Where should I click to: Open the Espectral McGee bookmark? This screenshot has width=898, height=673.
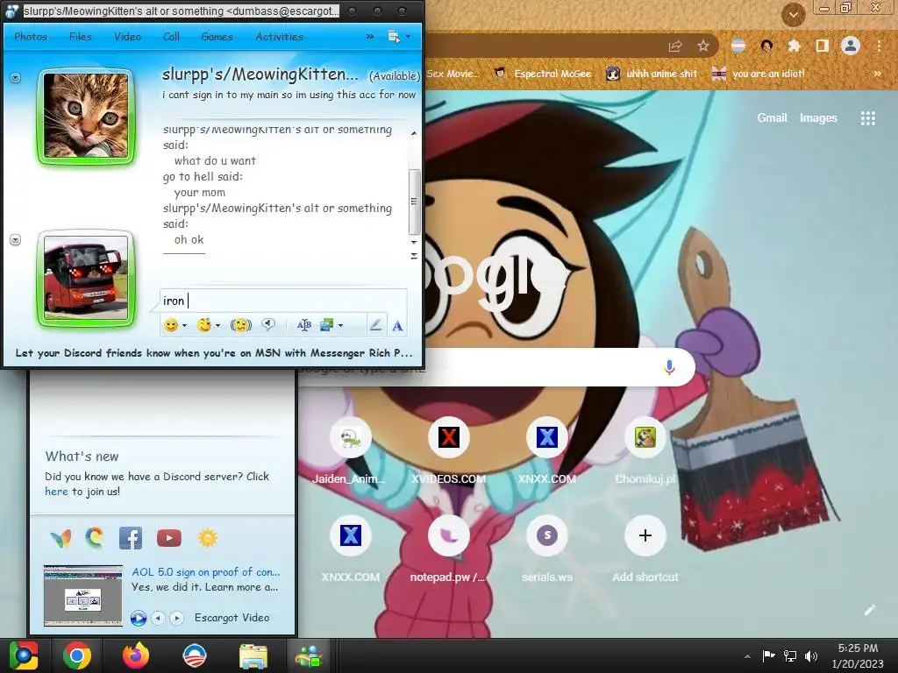(542, 74)
